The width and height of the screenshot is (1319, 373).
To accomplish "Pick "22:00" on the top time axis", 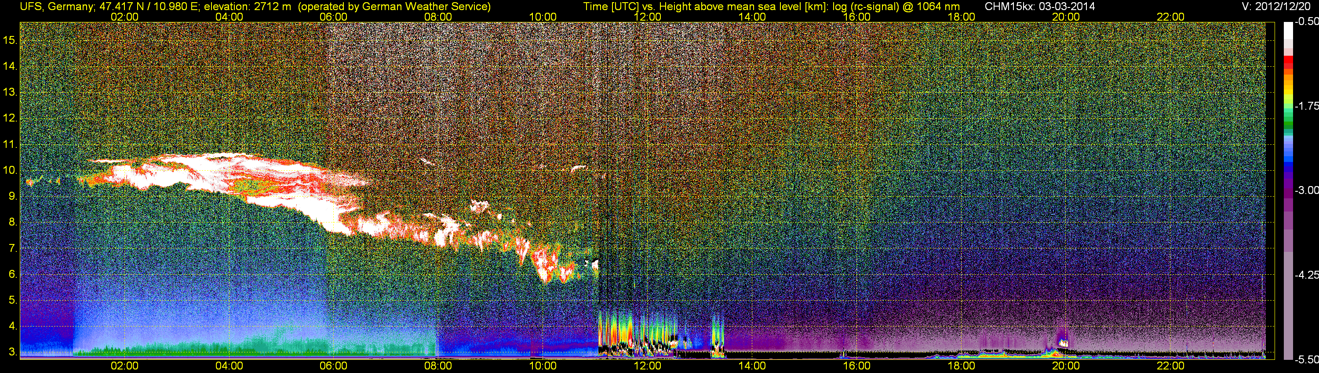I will (1170, 17).
